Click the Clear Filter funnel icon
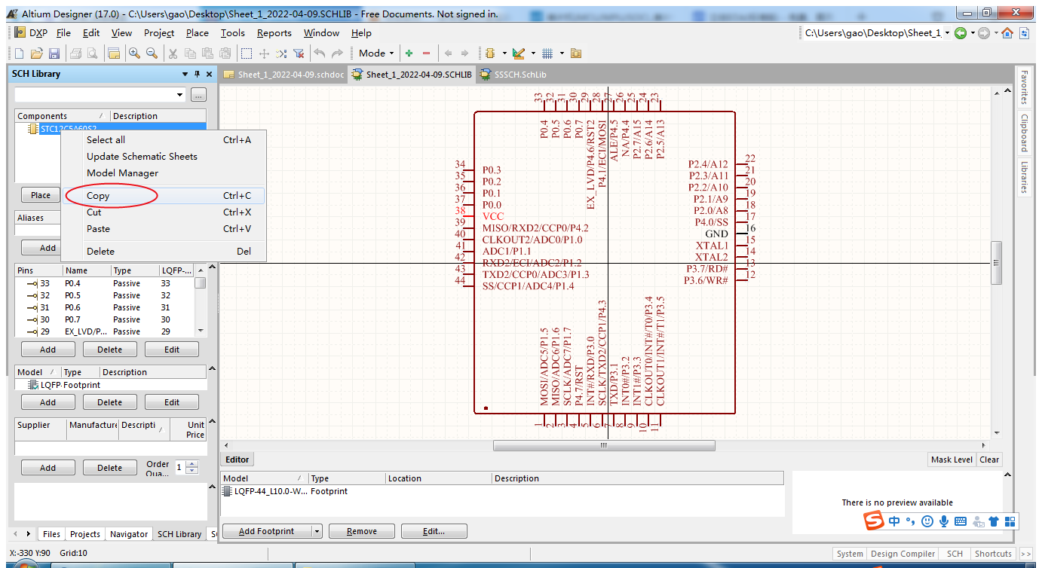The image size is (1042, 568). [299, 53]
